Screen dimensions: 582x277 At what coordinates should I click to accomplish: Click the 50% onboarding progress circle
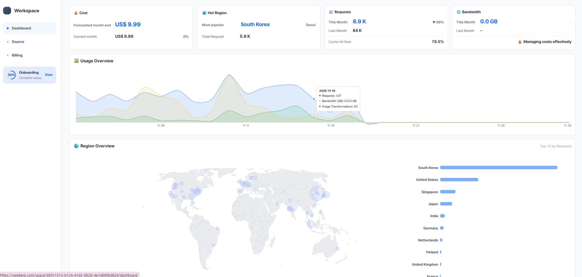pos(11,75)
